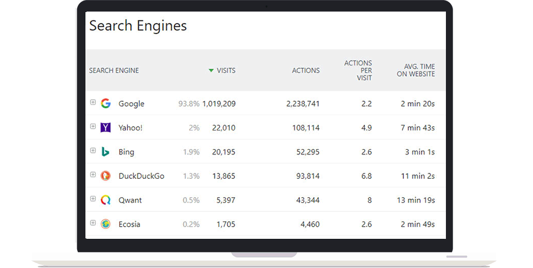Click the 4,460 actions value

(x=310, y=224)
